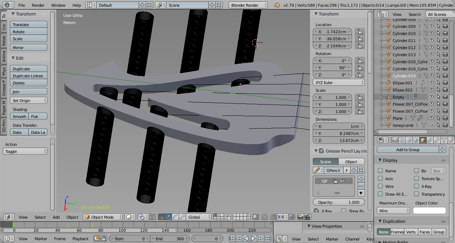455x243 pixels.
Task: Enable the X-Ray display checkbox
Action: point(416,186)
